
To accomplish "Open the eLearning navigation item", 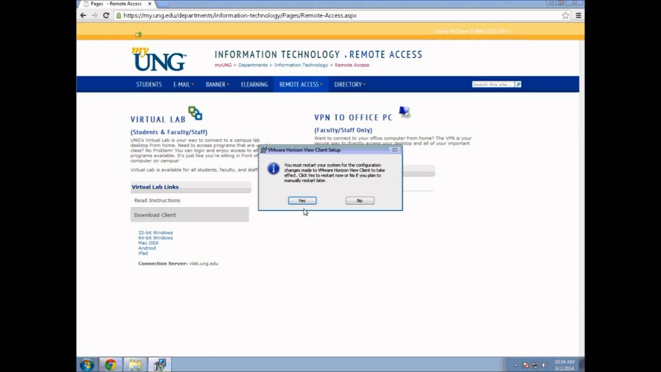I will click(254, 84).
